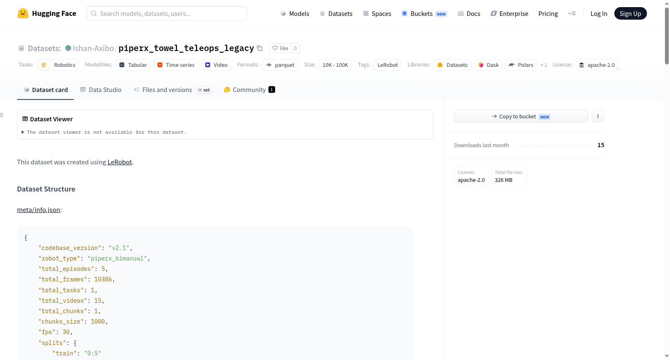The height and width of the screenshot is (360, 670).
Task: Visit the Pricing page
Action: point(548,13)
